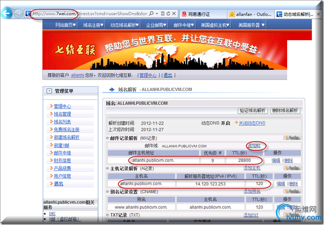Viewport: 324px width, 225px height.
Task: Click the 关闭动态DNS link
Action: [252, 123]
